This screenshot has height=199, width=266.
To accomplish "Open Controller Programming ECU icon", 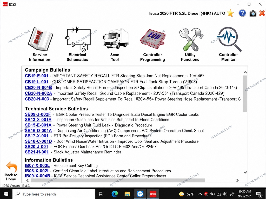I will [153, 39].
